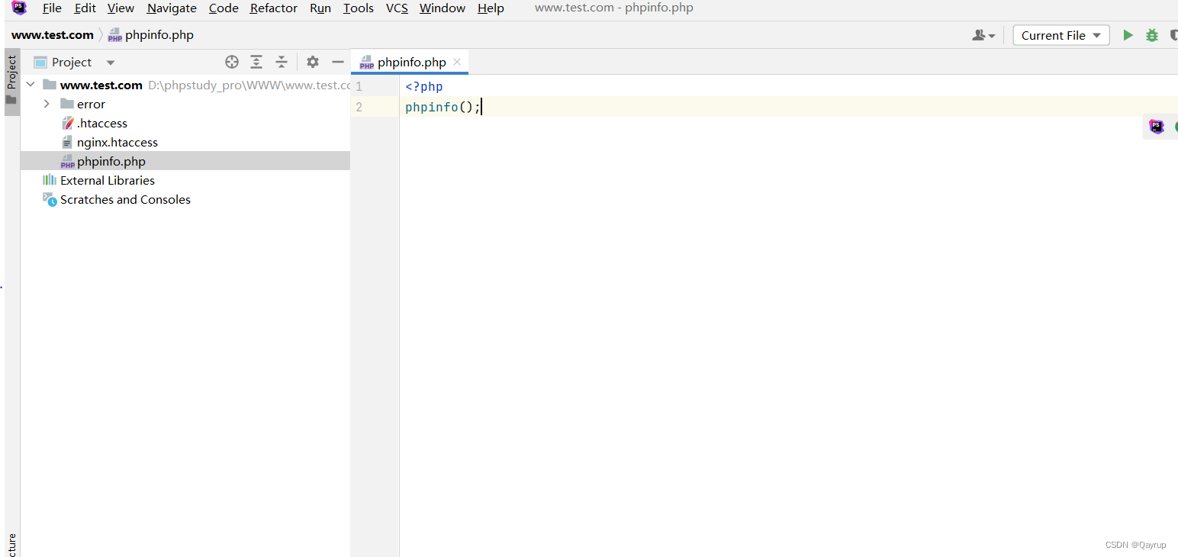The height and width of the screenshot is (557, 1178).
Task: Click the green Debug bug icon
Action: click(x=1152, y=35)
